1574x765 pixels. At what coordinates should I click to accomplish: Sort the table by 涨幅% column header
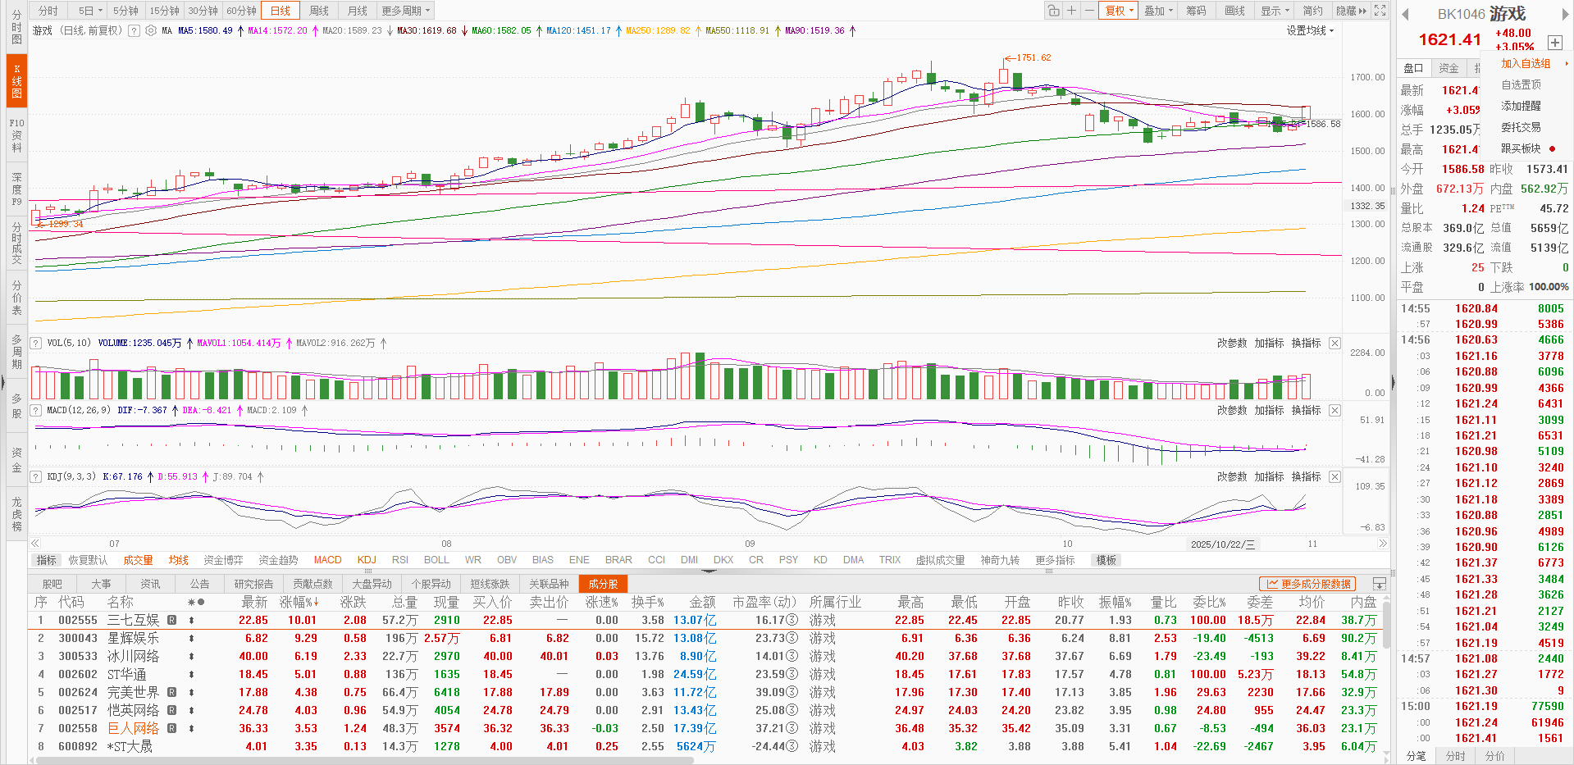coord(299,602)
